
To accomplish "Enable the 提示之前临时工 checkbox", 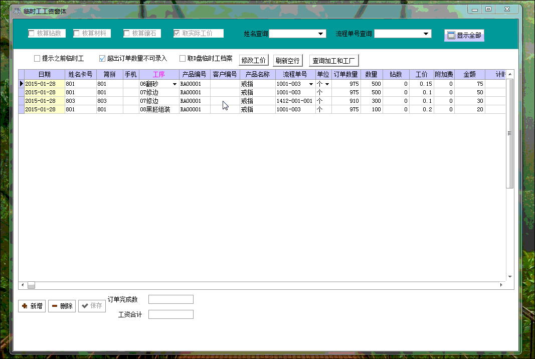I will point(37,58).
